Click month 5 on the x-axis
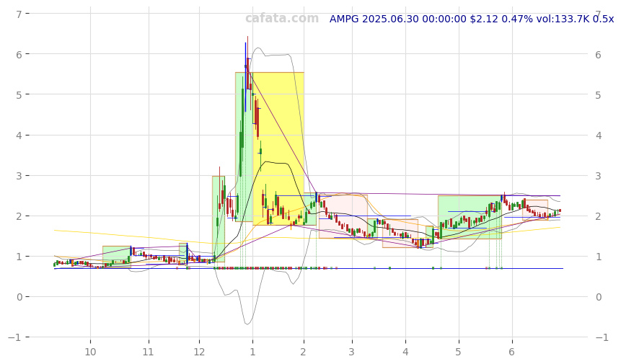This screenshot has height=364, width=621. tap(459, 352)
